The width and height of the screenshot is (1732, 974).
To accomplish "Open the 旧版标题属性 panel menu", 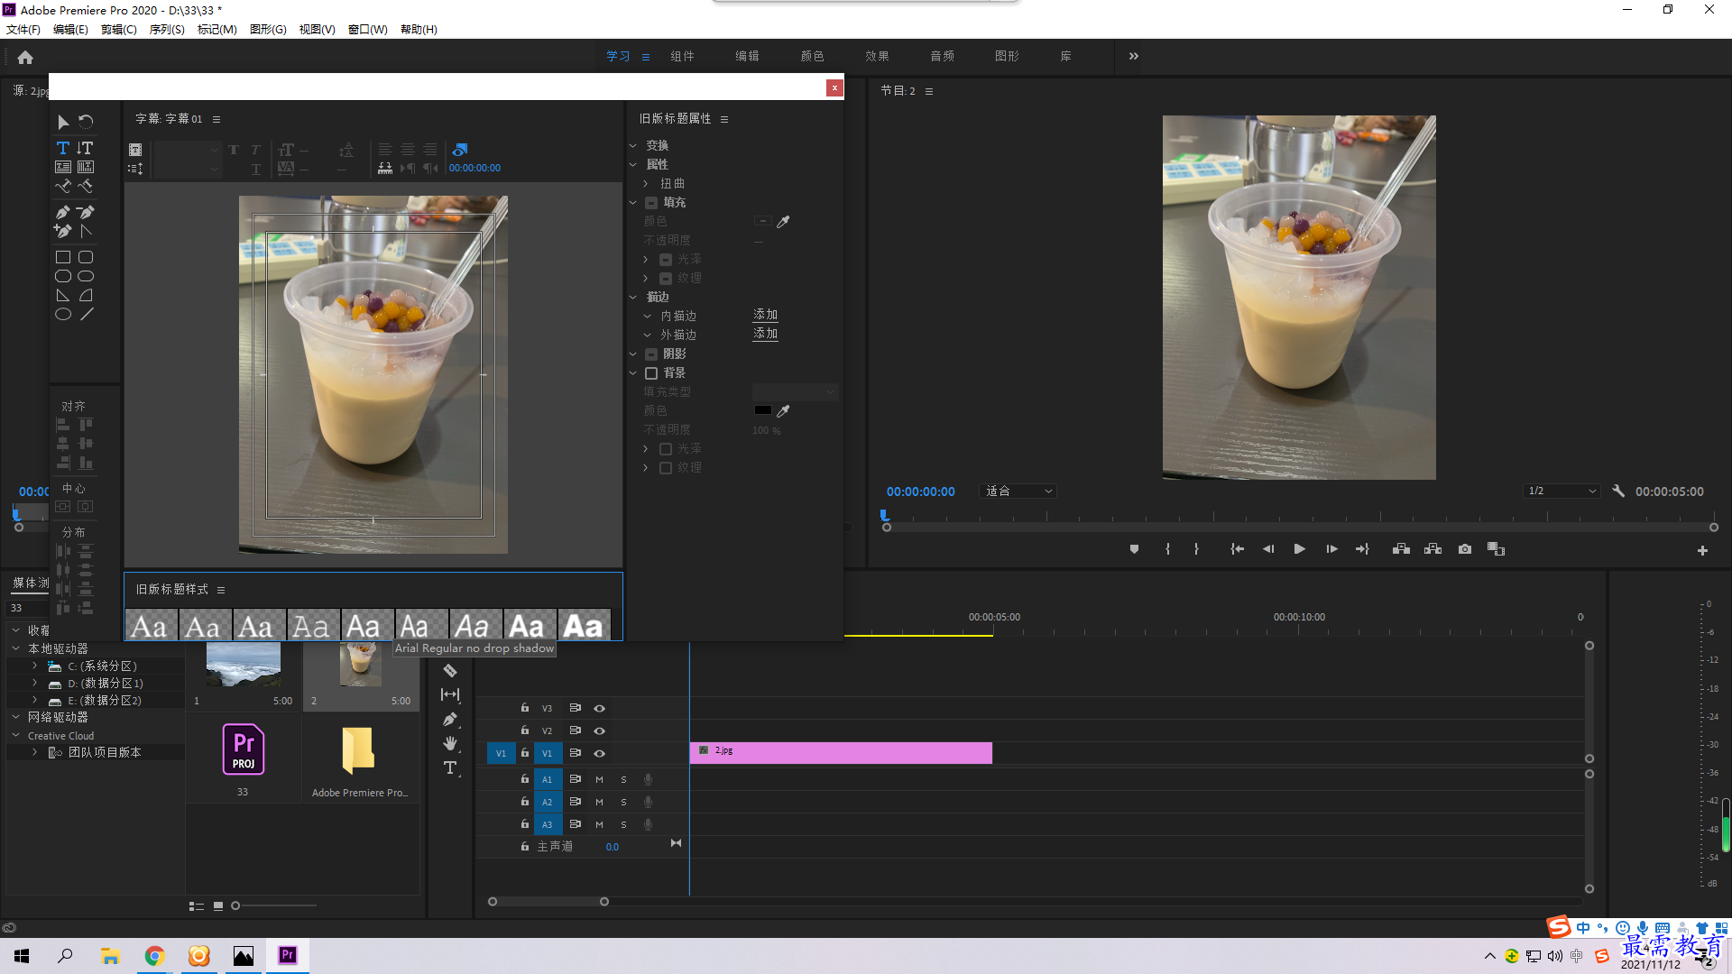I will pyautogui.click(x=724, y=119).
